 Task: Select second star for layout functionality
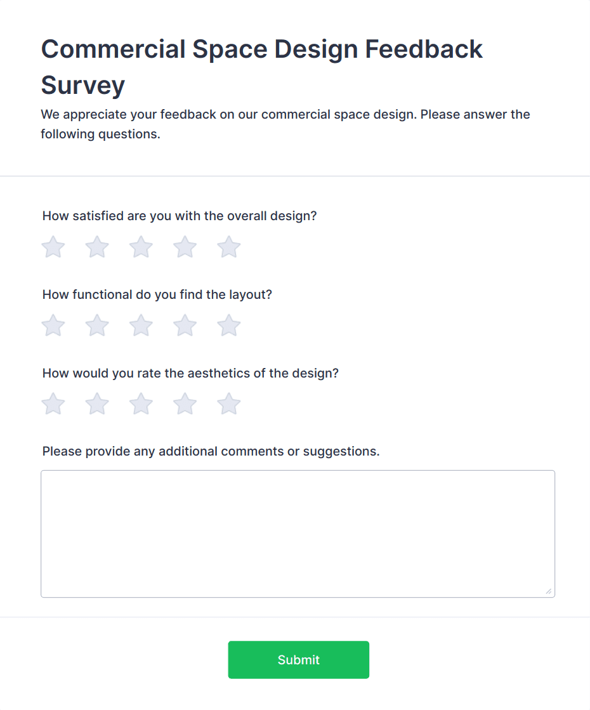(97, 326)
